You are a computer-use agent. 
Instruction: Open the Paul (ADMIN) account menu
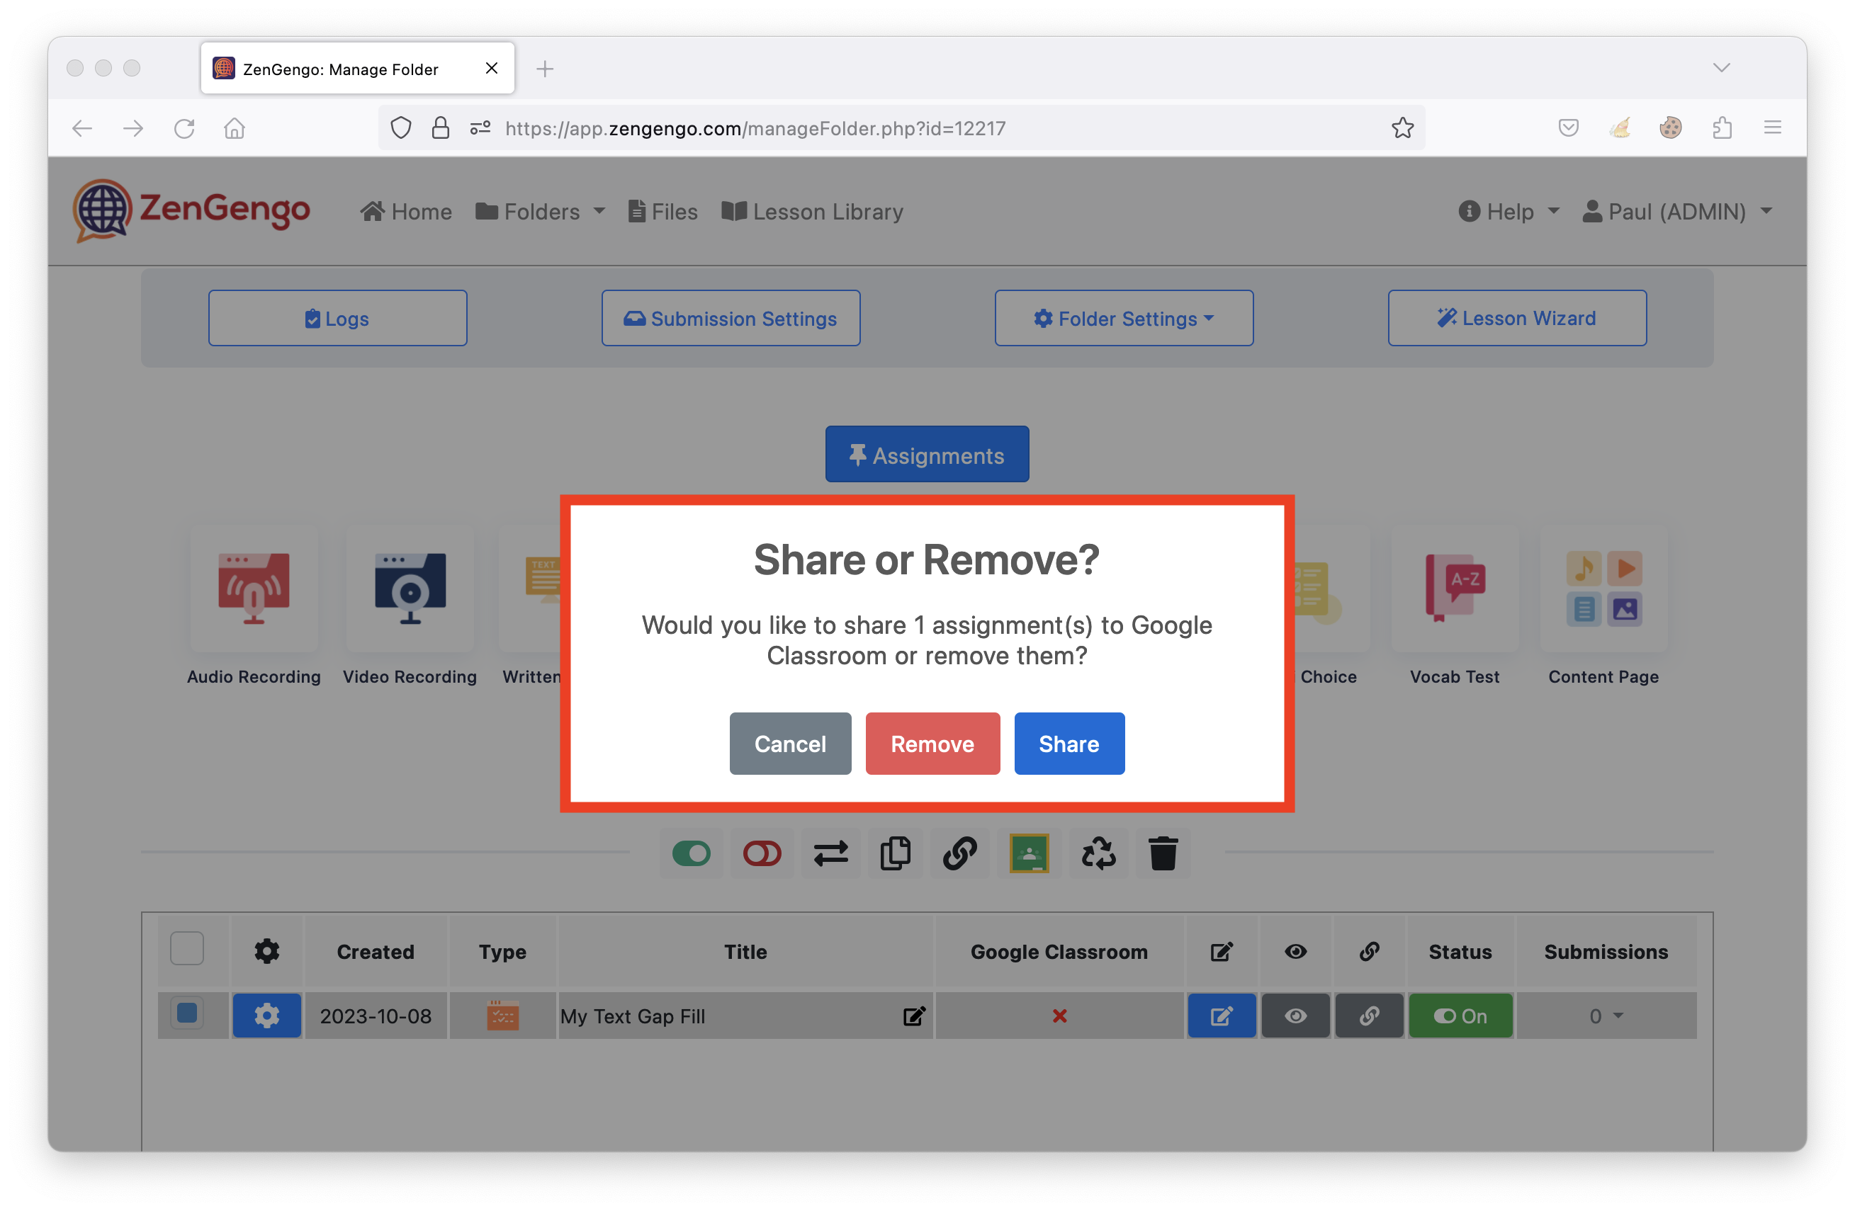pos(1677,211)
